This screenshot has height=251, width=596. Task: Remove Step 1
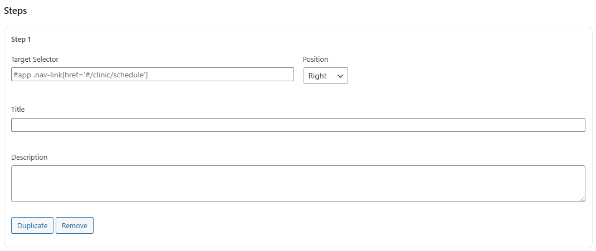(75, 225)
